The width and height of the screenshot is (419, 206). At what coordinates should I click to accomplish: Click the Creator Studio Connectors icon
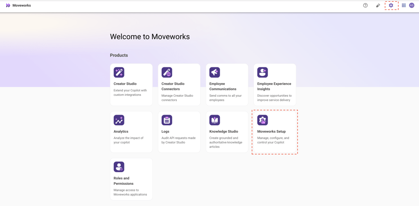[x=167, y=73]
